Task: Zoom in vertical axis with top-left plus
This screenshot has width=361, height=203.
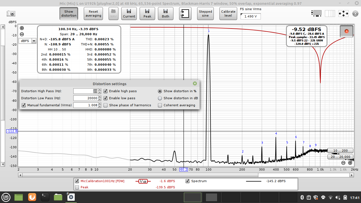Action: pyautogui.click(x=22, y=28)
